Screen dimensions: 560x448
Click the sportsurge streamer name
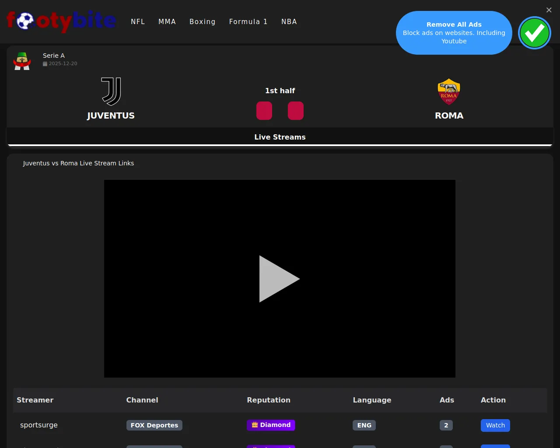[x=39, y=425]
